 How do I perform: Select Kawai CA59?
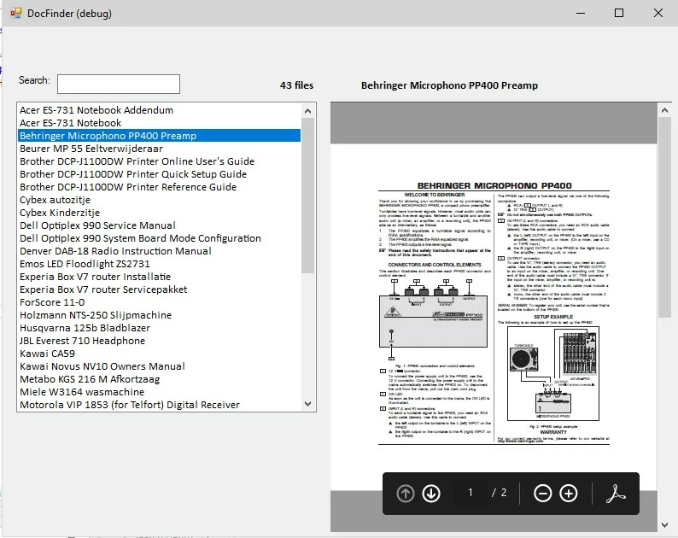[x=159, y=354]
